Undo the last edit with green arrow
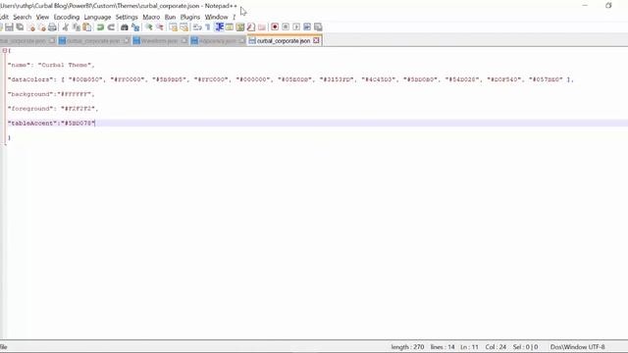 pyautogui.click(x=100, y=27)
